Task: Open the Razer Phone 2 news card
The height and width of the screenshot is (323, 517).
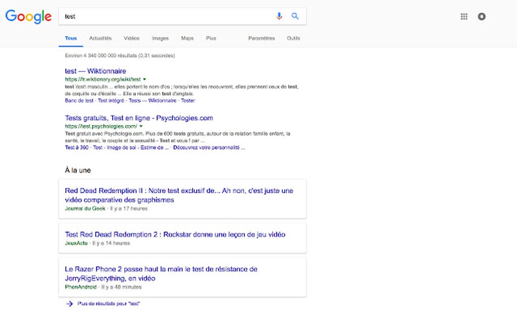Action: (182, 277)
